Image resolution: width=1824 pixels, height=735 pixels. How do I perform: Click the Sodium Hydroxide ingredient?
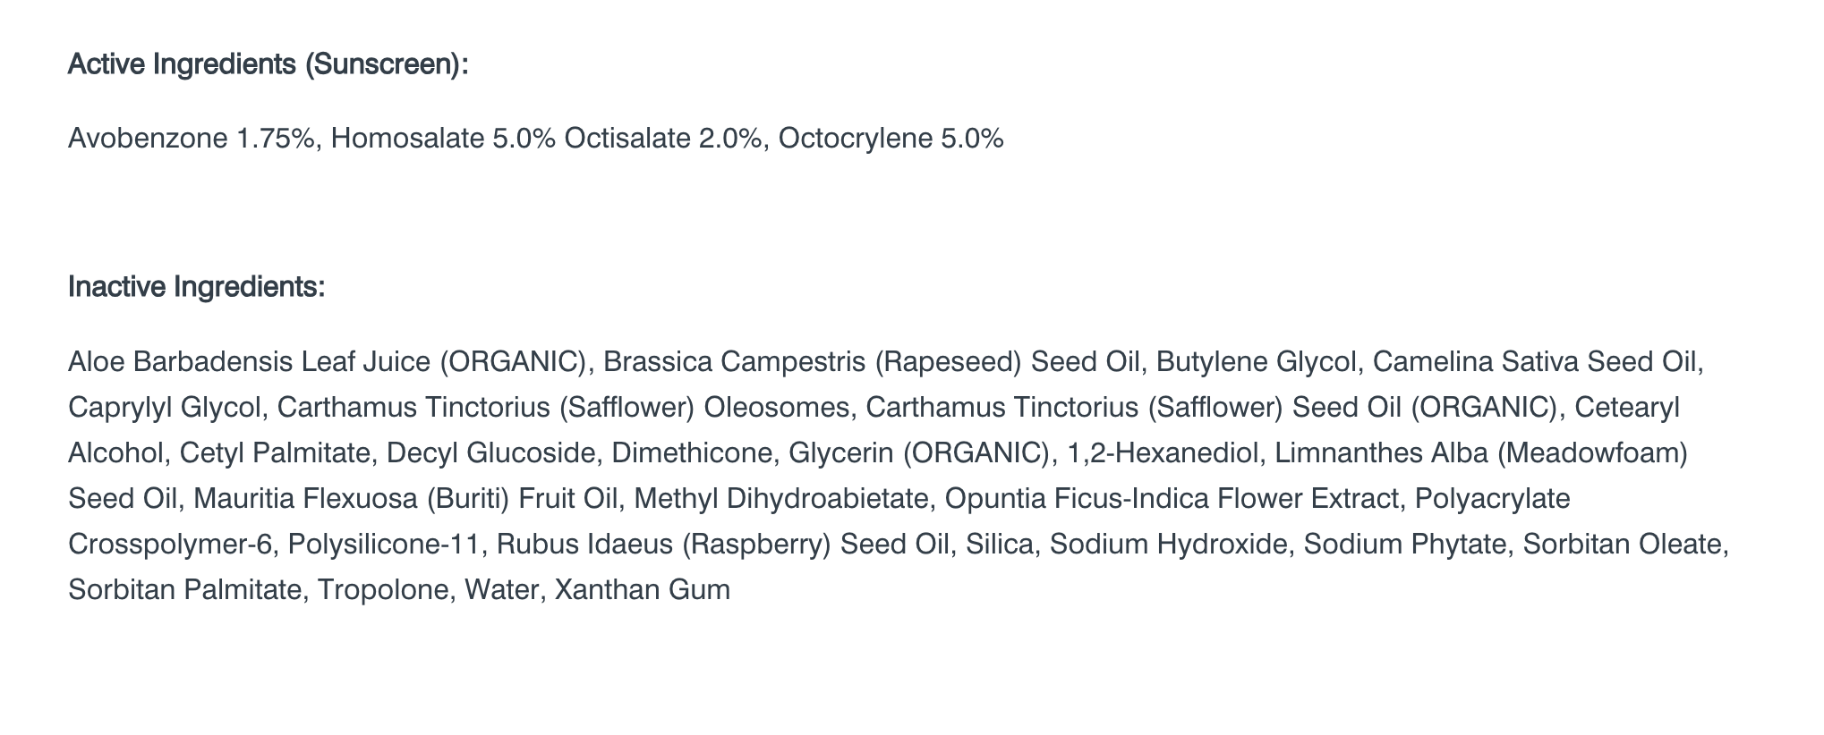(1168, 545)
